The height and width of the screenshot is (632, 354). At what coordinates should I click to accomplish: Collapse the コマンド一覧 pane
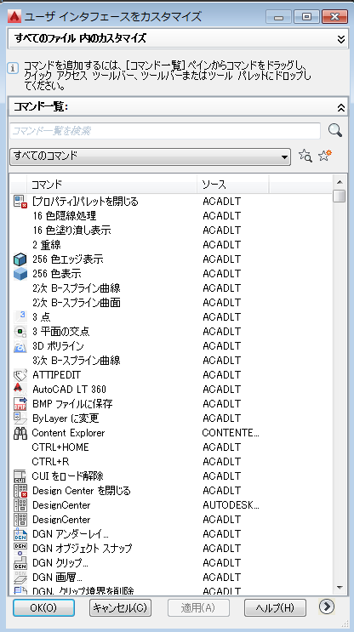(341, 108)
